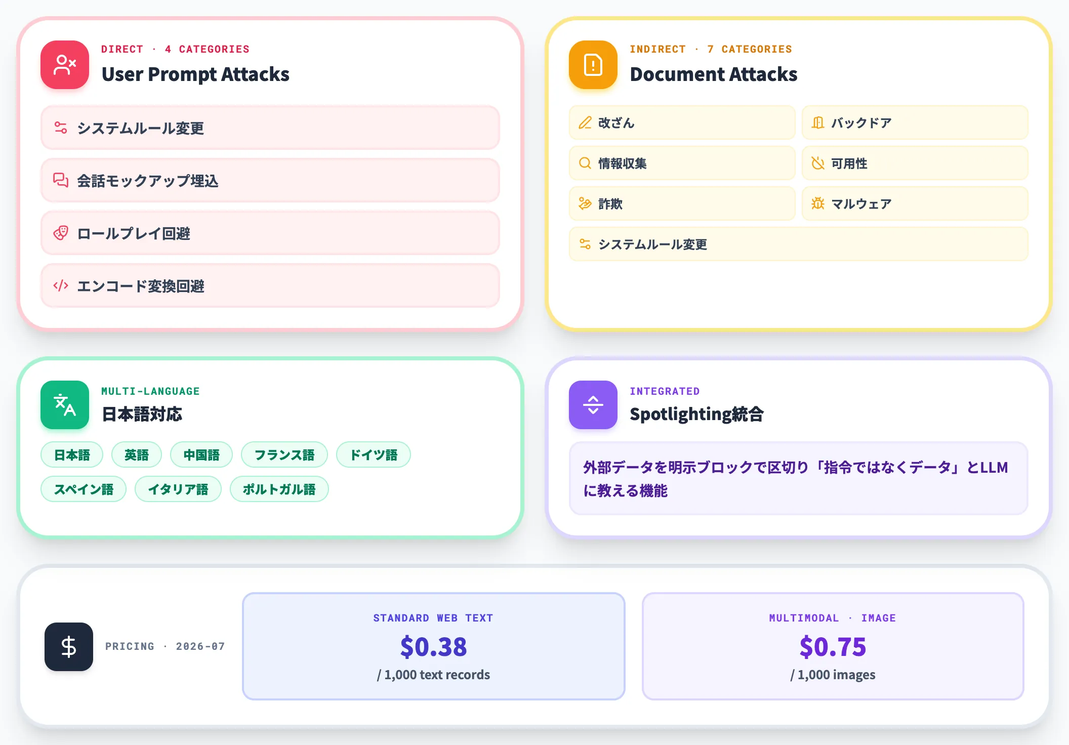Click the '/ 1,000 images' text
The height and width of the screenshot is (745, 1069).
click(x=833, y=675)
